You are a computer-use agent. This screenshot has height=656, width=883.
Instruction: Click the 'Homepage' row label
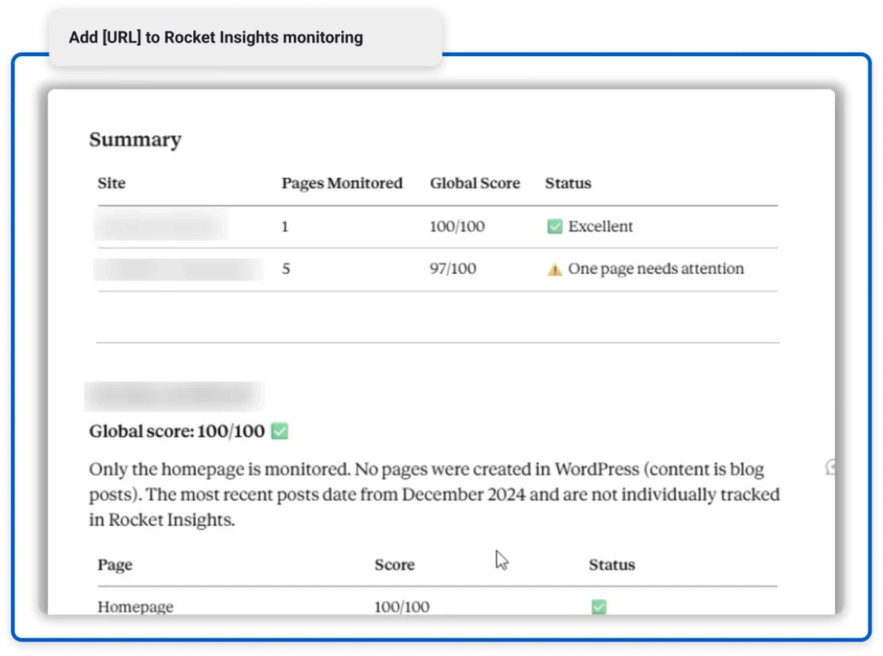136,606
